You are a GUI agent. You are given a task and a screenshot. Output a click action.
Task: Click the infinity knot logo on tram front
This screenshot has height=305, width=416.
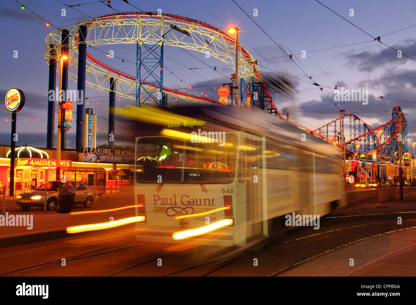tap(180, 211)
